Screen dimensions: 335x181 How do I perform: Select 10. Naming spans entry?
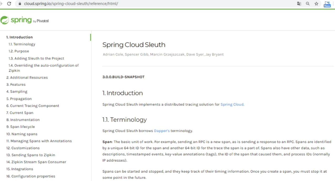point(22,134)
